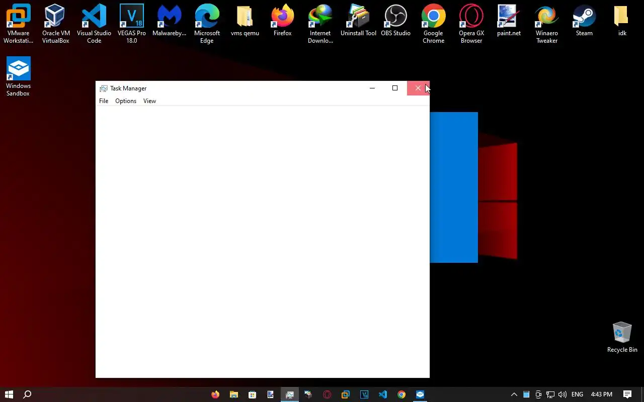Open the Action Center notifications icon

click(627, 394)
